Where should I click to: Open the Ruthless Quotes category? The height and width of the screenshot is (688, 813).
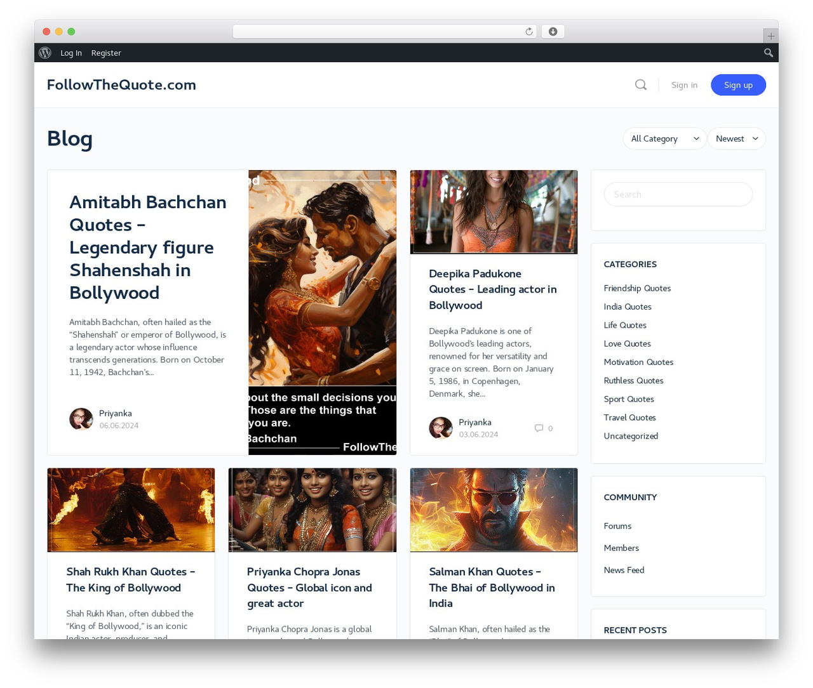633,381
